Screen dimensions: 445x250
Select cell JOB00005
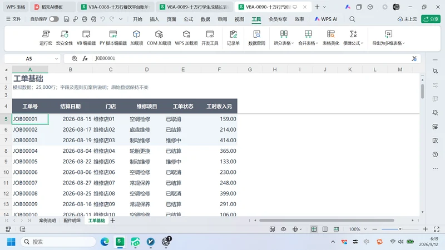[30, 162]
